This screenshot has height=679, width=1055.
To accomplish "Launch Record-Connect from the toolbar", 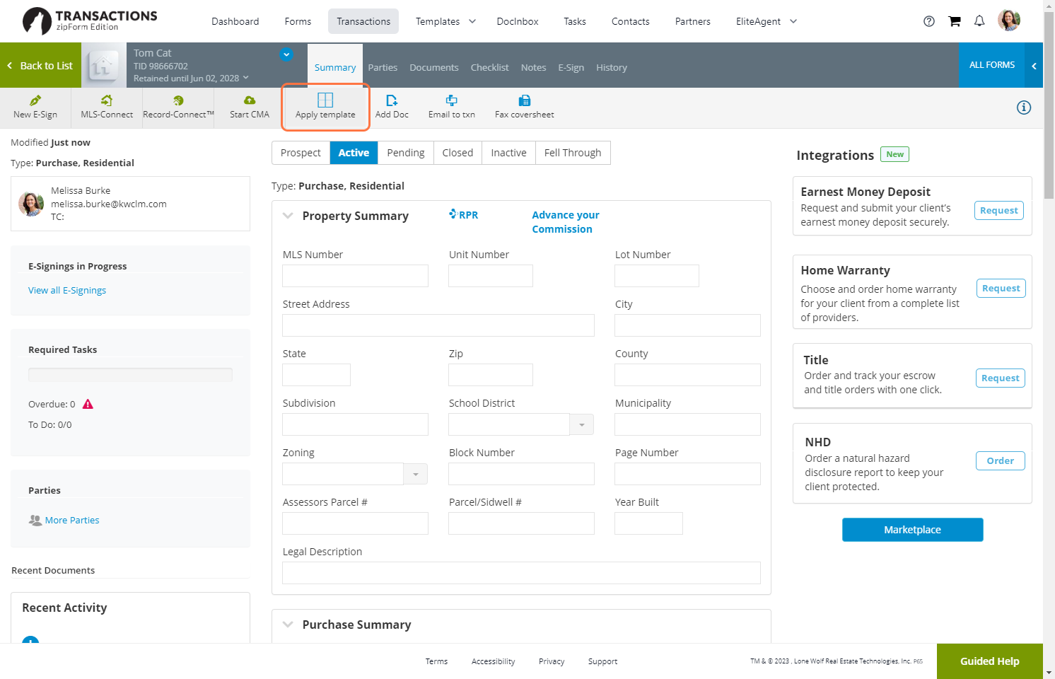I will [178, 100].
